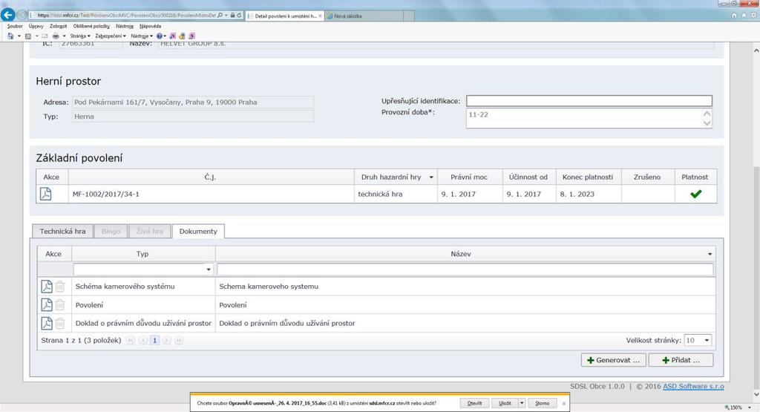Go to first page of documents pager

pyautogui.click(x=130, y=340)
